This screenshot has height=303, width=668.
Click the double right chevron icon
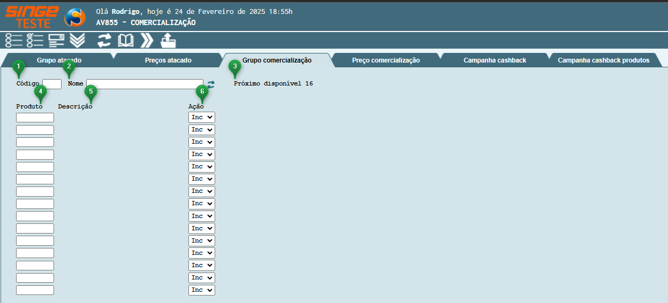click(x=147, y=41)
